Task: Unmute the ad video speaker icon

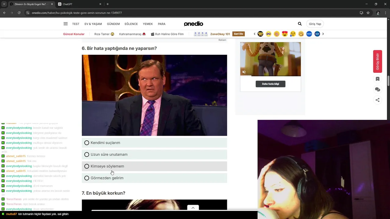Action: (244, 72)
